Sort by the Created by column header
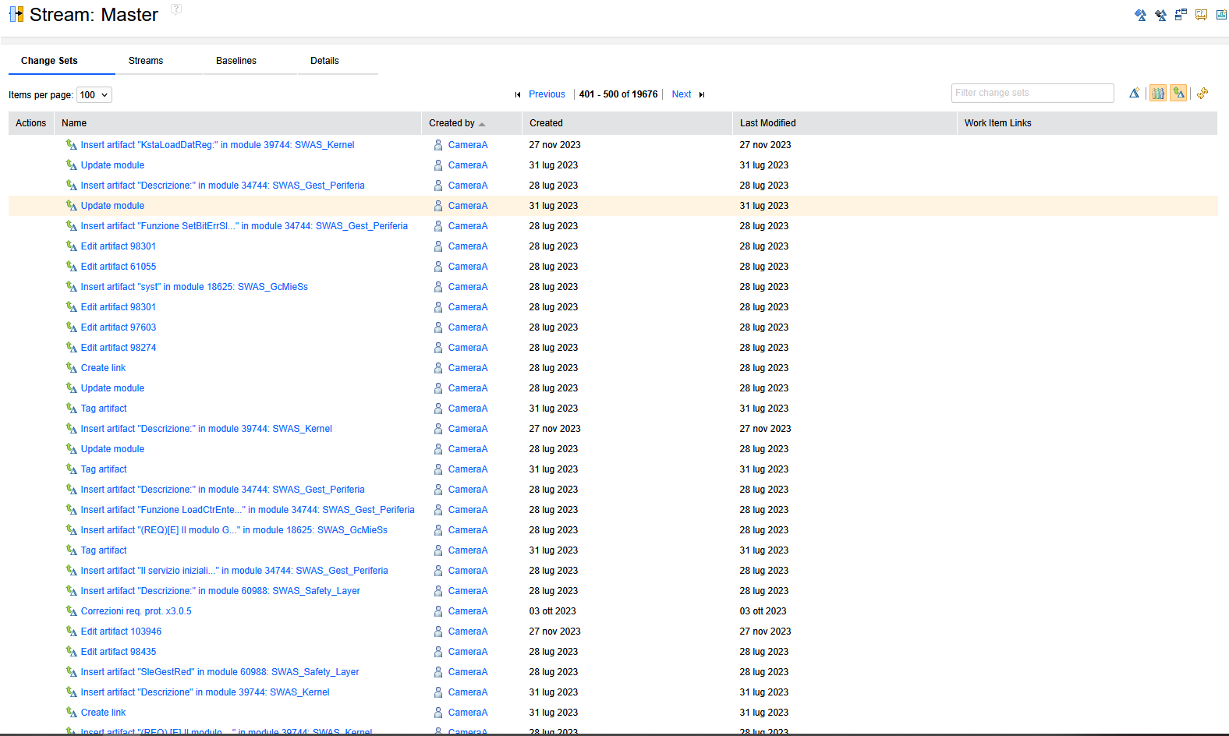Screen dimensions: 1229x736 click(452, 123)
